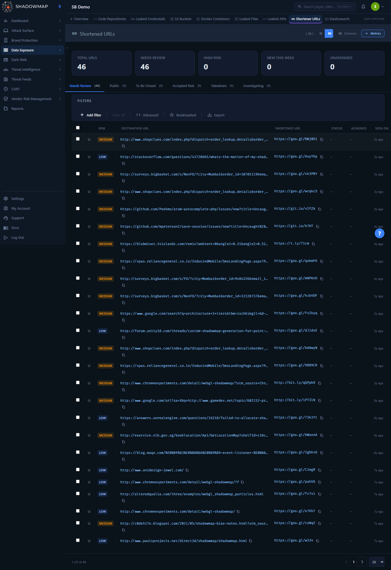This screenshot has width=391, height=570.
Task: Open the blue help question-mark bubble
Action: 379,233
